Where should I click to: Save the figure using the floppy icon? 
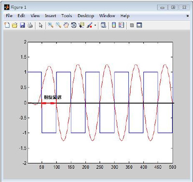pyautogui.click(x=22, y=25)
